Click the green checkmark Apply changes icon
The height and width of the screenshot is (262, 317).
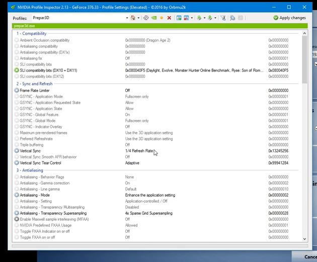276,18
